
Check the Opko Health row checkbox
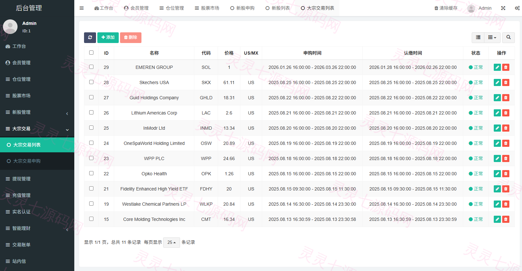click(91, 173)
